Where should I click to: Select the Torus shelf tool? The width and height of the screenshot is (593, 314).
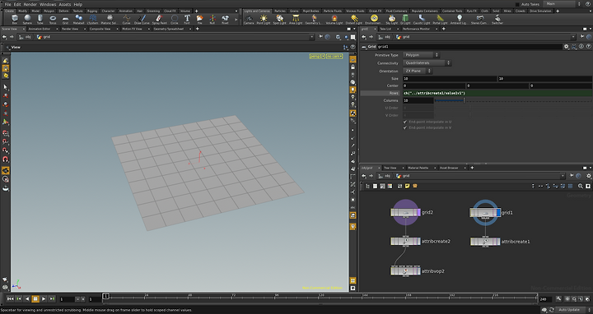pos(53,19)
